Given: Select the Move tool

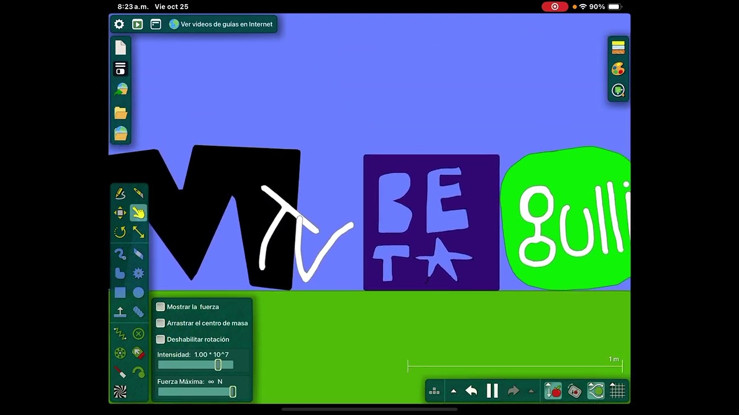Looking at the screenshot, I should 120,213.
